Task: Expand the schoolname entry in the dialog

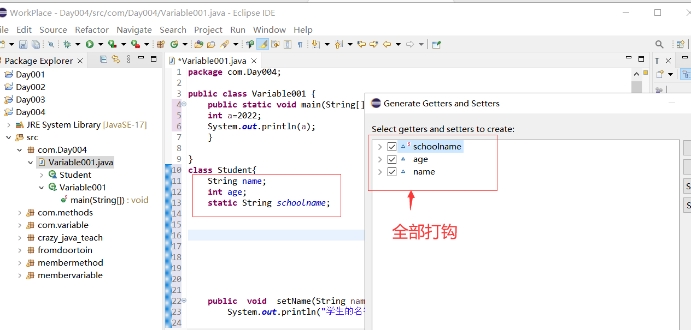Action: pyautogui.click(x=379, y=146)
